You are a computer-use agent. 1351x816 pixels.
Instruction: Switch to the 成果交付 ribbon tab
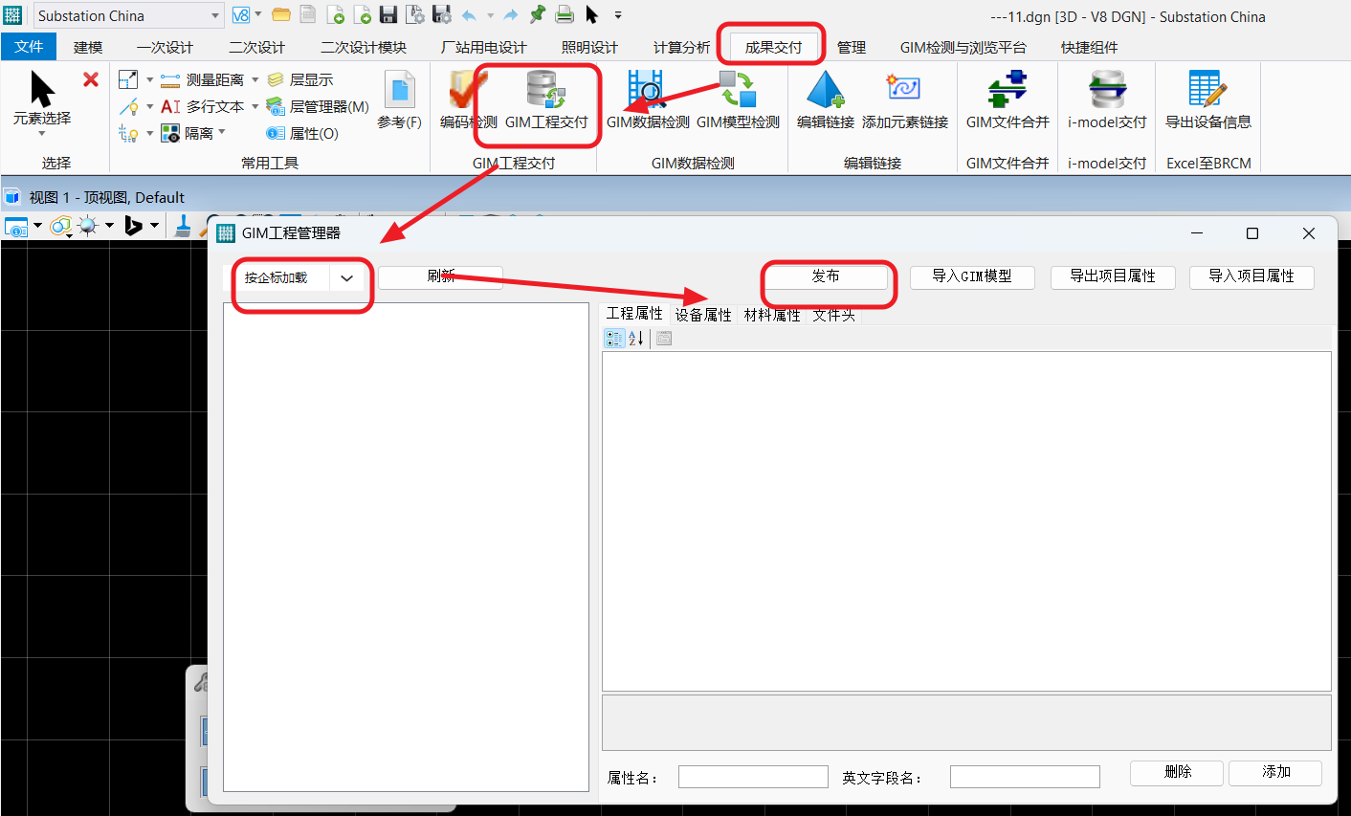[773, 47]
